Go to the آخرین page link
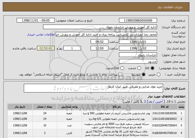Screen dimensions: 195x138 click(x=159, y=102)
